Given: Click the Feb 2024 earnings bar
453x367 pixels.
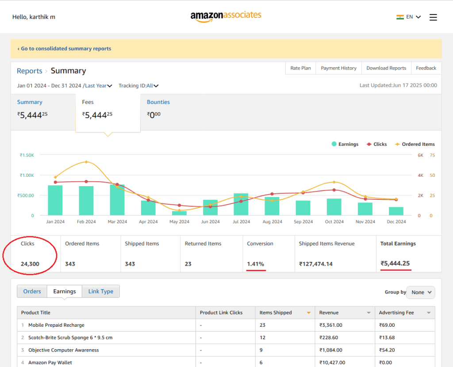Looking at the screenshot, I should tap(86, 201).
